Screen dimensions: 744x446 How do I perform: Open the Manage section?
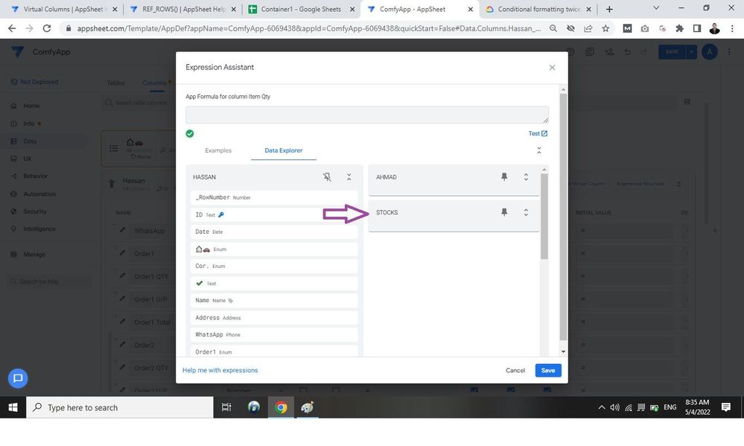point(34,255)
